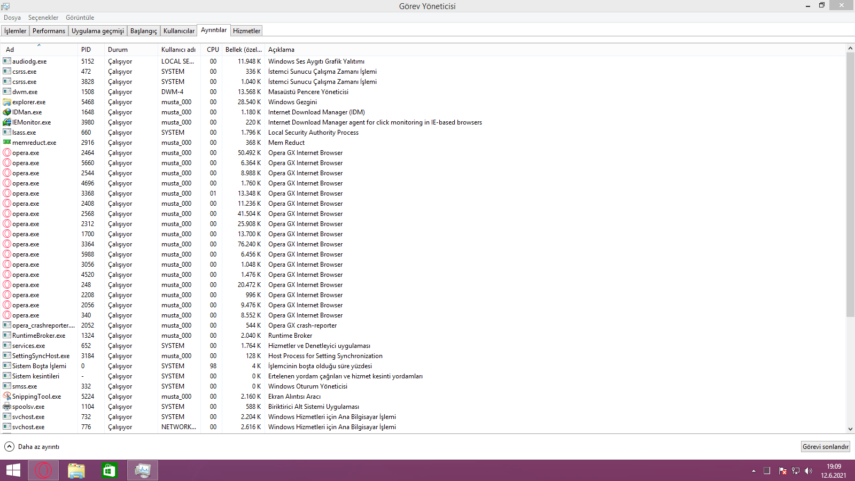Click the lsass.exe process icon

7,132
